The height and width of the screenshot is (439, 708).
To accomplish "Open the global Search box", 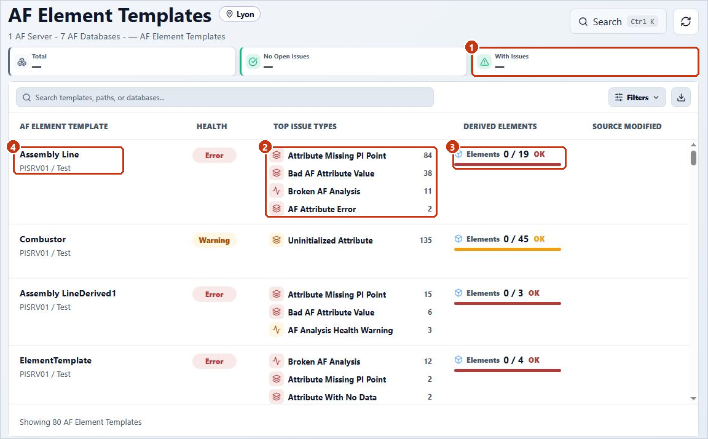I will (618, 22).
